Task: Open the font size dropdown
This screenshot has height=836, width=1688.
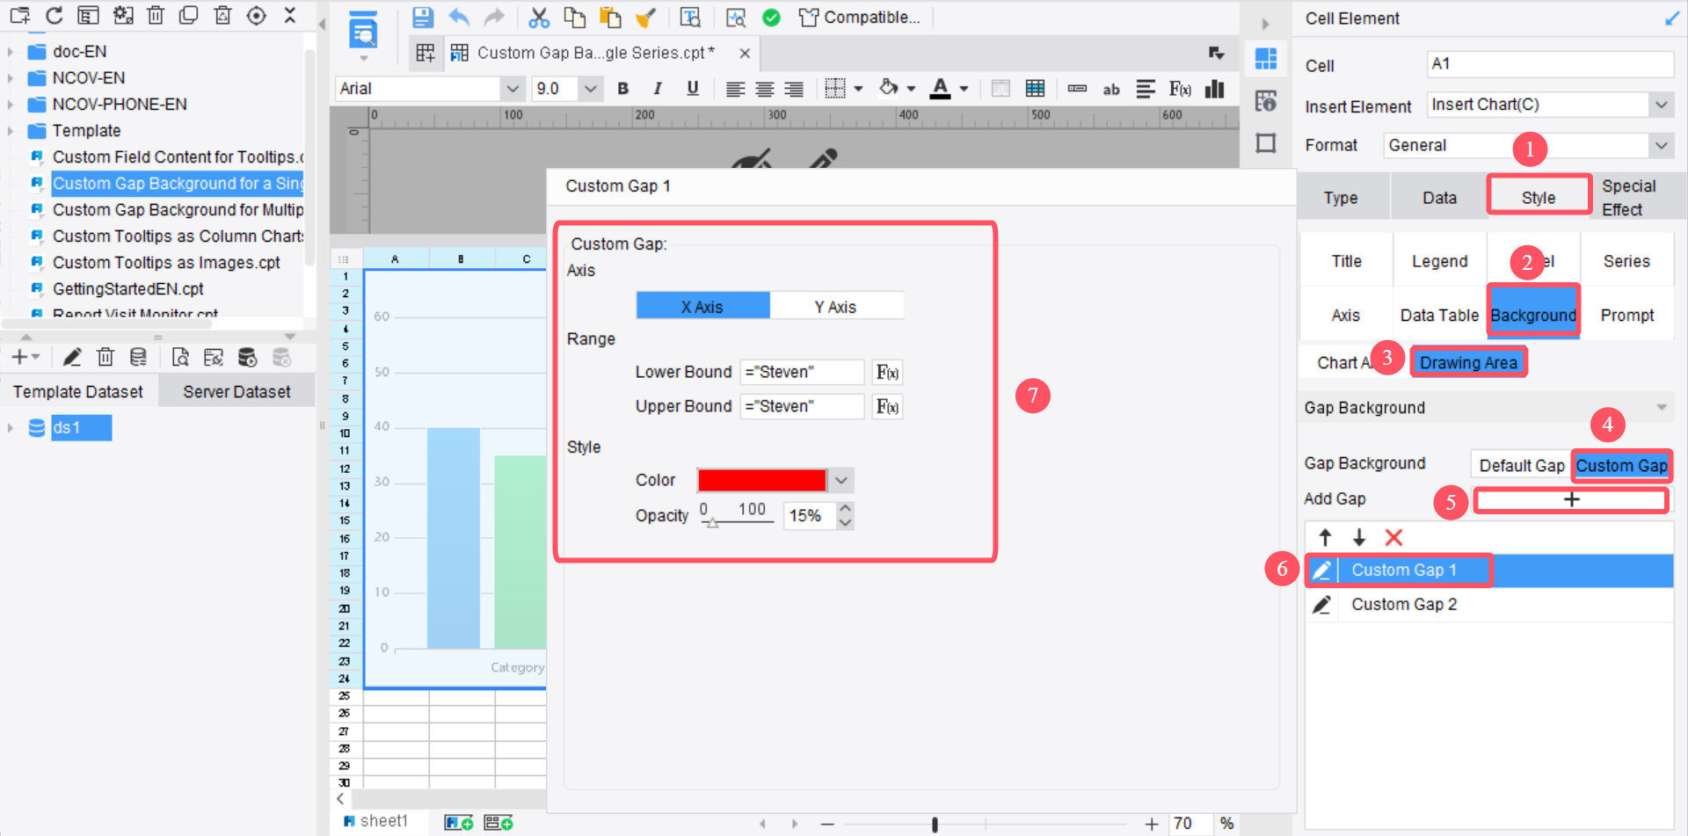Action: click(591, 89)
